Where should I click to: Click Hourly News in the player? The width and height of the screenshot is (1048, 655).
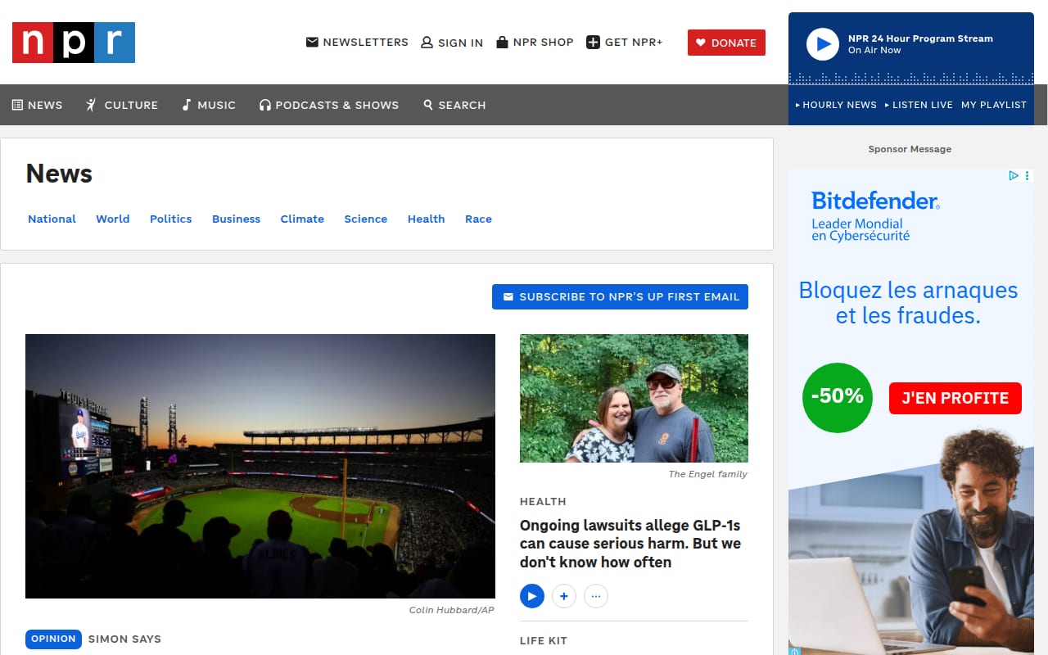coord(839,105)
